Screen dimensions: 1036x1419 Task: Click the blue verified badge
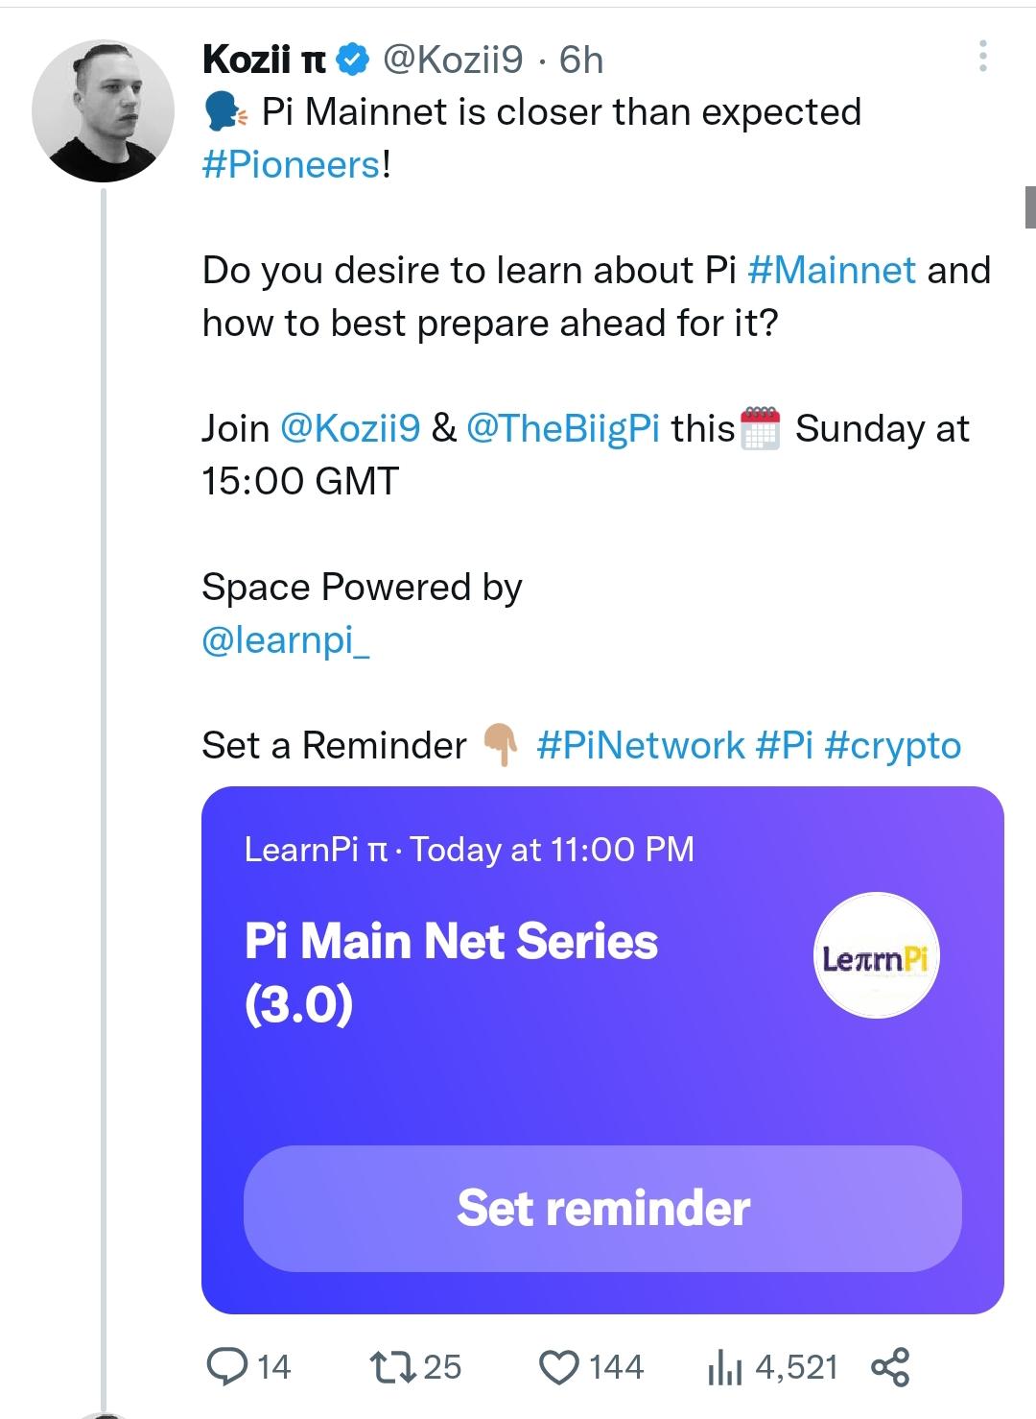tap(355, 60)
